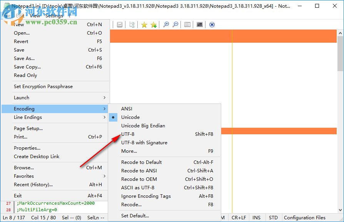The image size is (344, 222).
Task: Click Recode to ANSI
Action: pyautogui.click(x=165, y=171)
